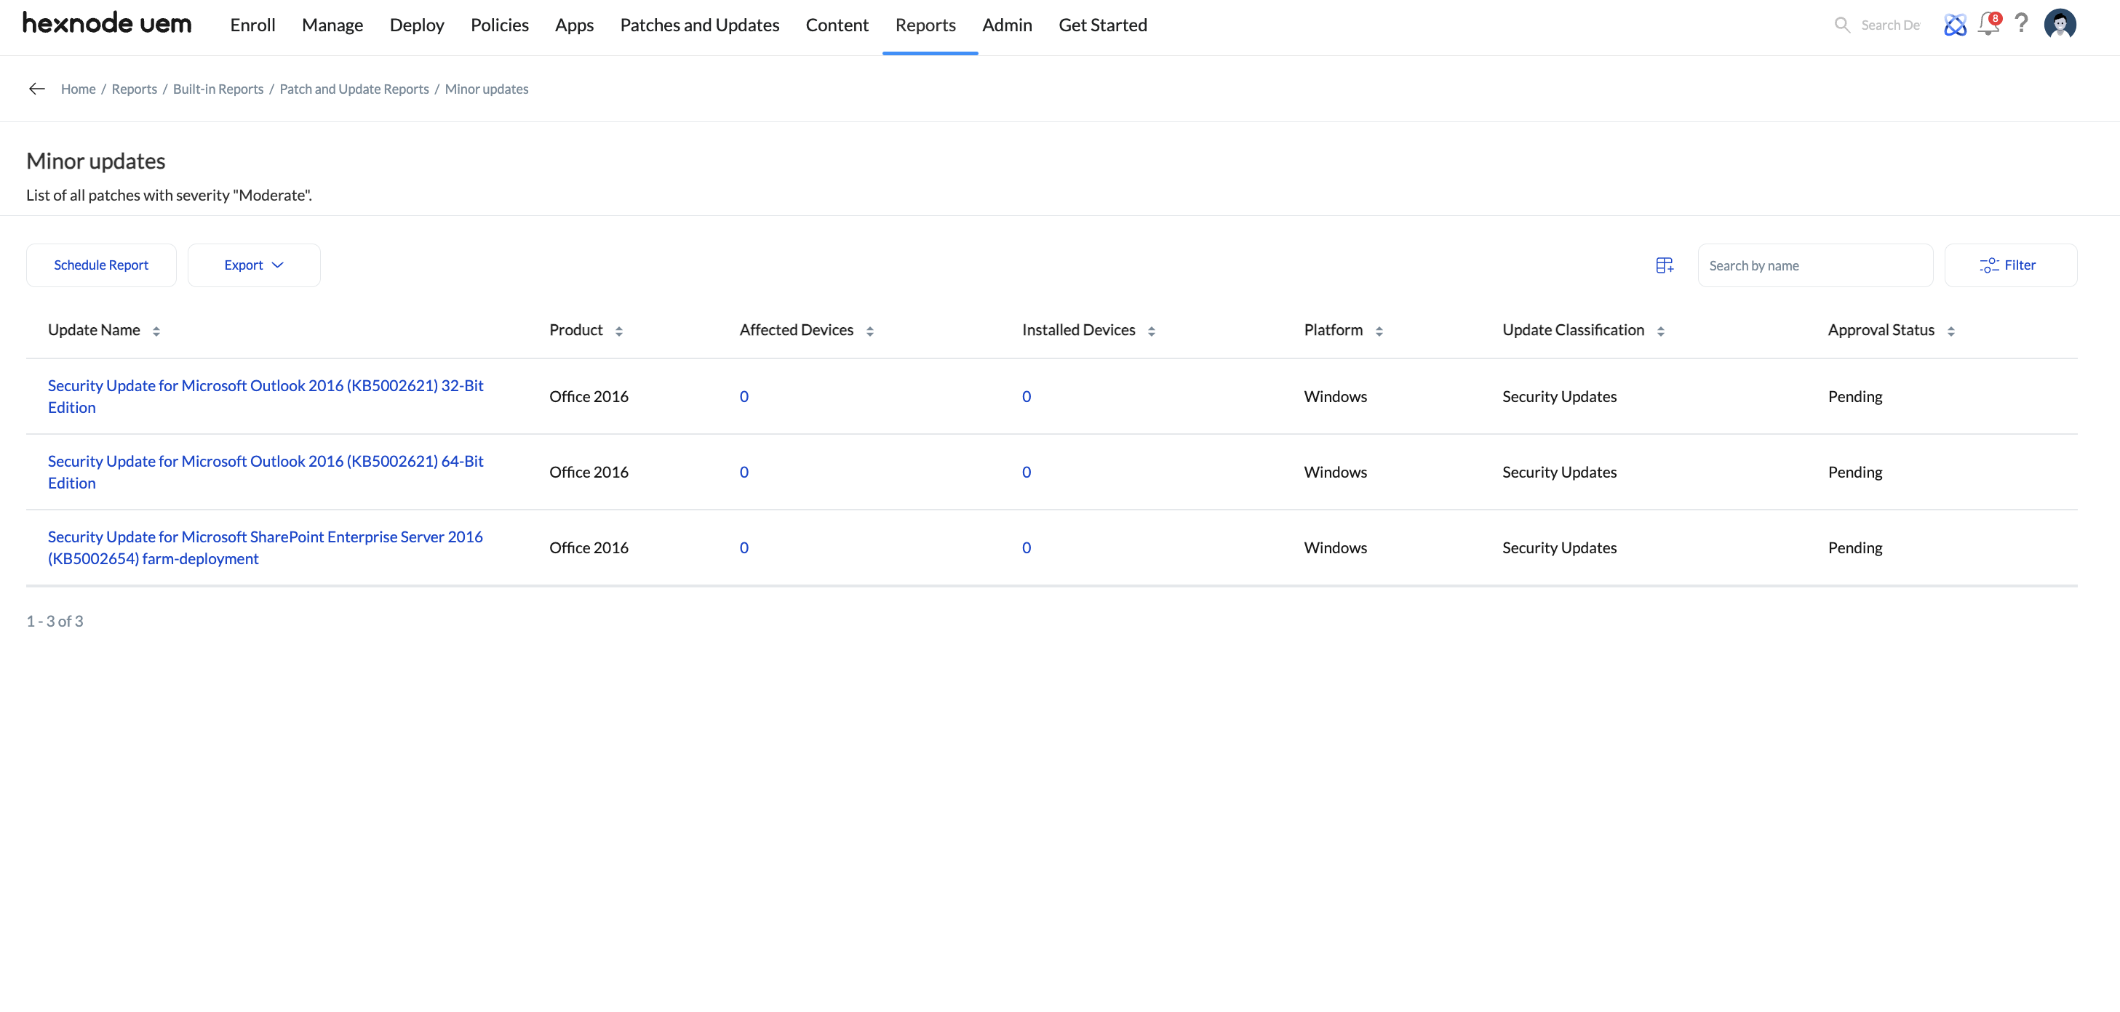Click Minor updates breadcrumb item

pyautogui.click(x=487, y=89)
